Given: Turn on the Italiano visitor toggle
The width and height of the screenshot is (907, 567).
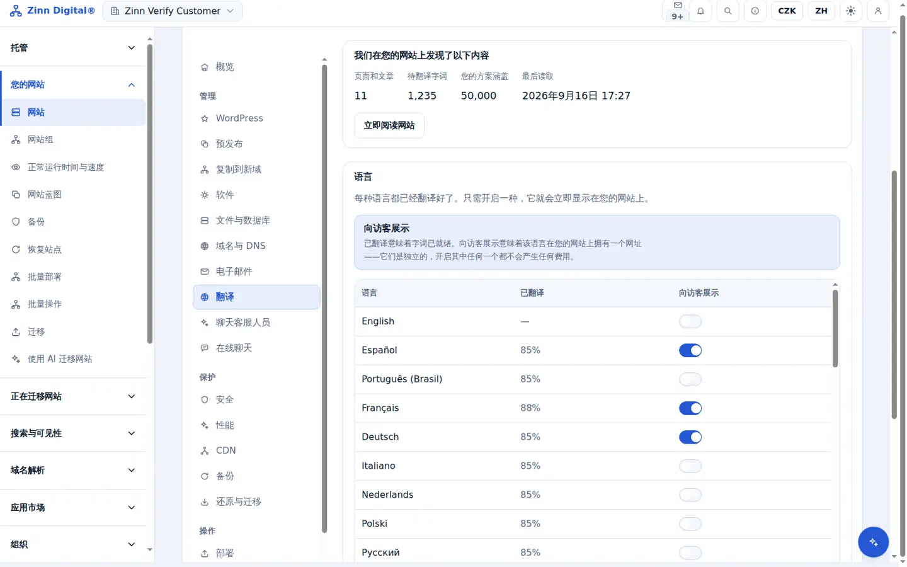Looking at the screenshot, I should click(x=690, y=466).
